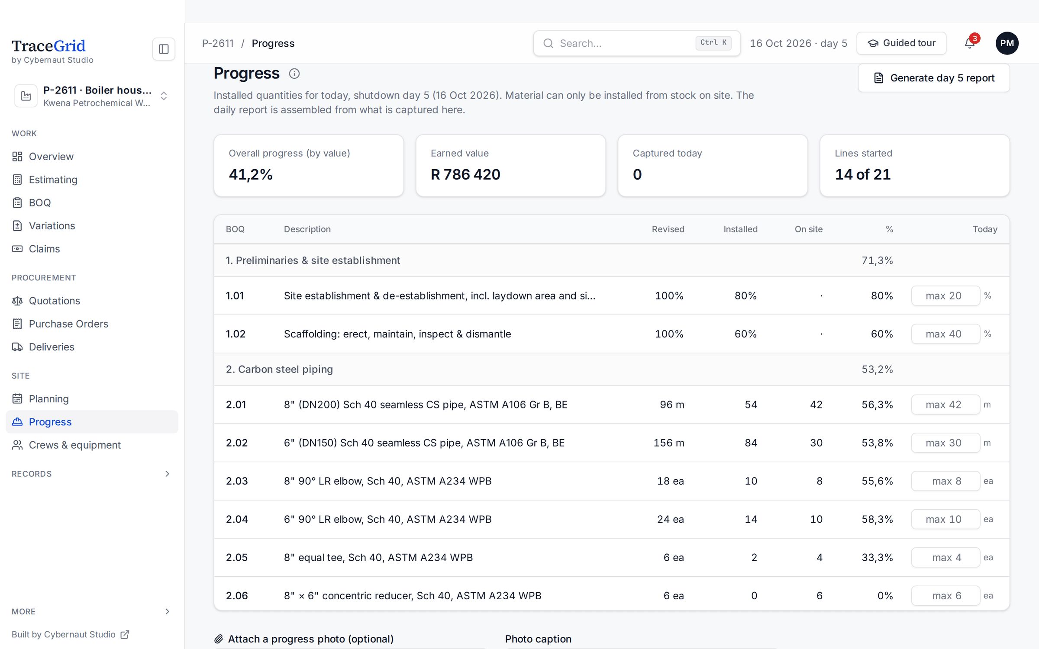Click the P-2611 breadcrumb link

tap(218, 43)
